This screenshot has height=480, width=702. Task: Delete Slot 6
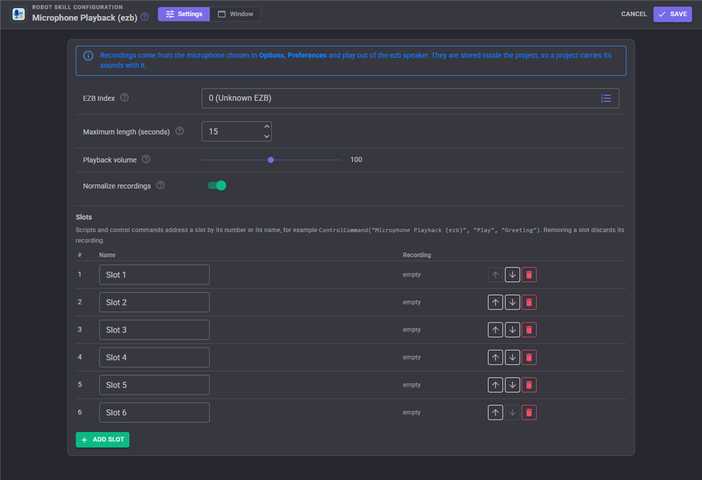coord(529,412)
